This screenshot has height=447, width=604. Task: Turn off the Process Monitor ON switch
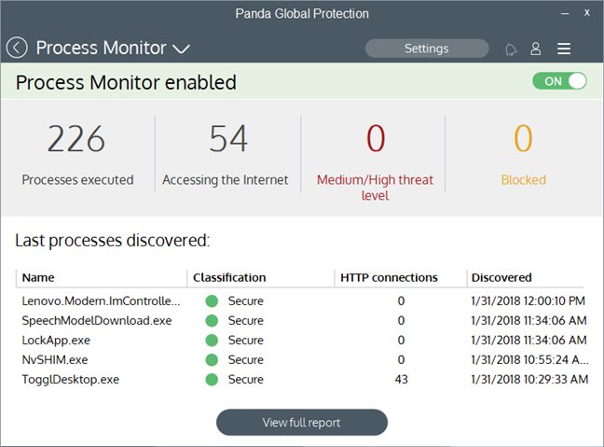point(559,81)
